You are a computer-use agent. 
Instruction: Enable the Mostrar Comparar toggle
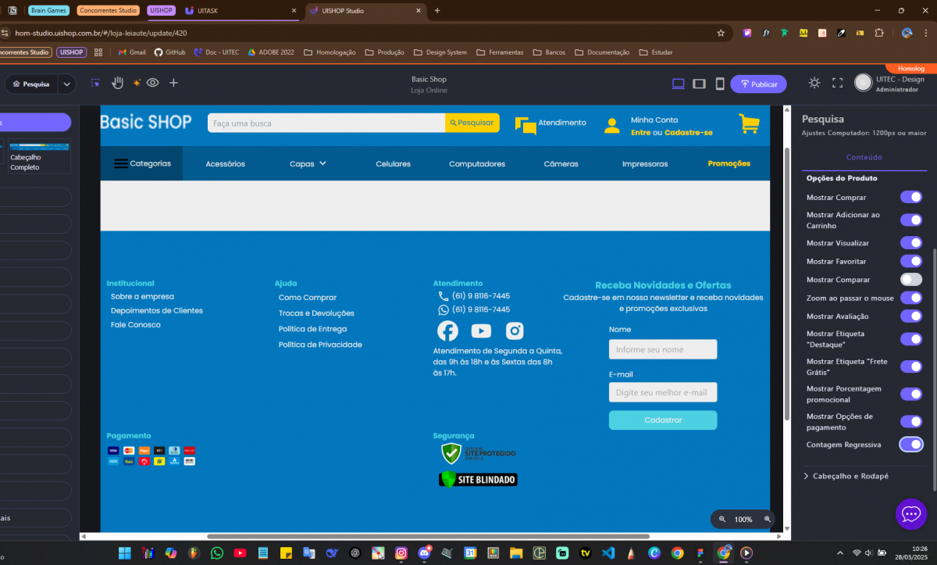point(910,280)
